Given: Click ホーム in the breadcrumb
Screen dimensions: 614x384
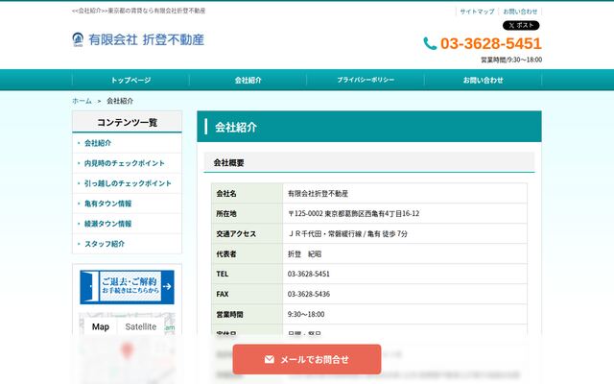Looking at the screenshot, I should coord(82,101).
